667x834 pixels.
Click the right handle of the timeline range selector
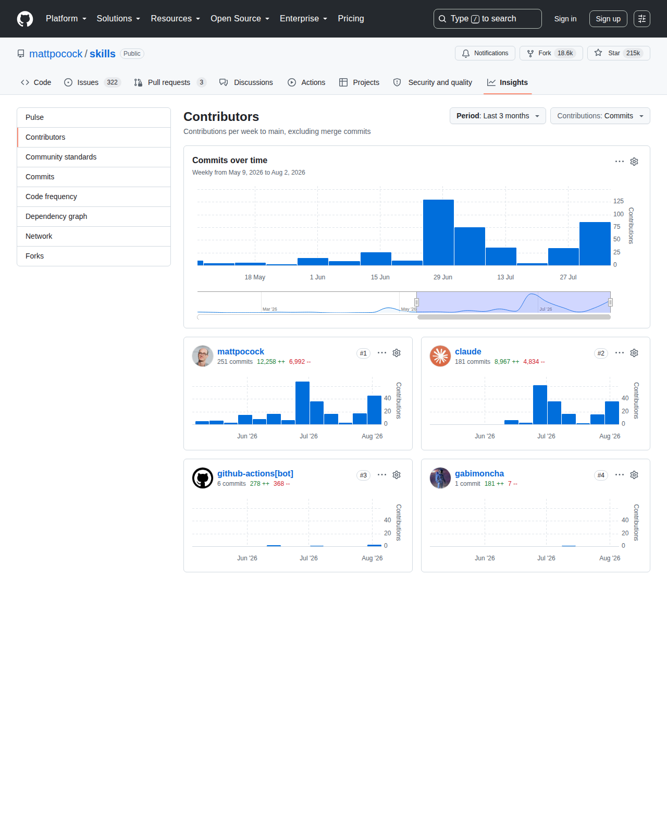pyautogui.click(x=610, y=302)
